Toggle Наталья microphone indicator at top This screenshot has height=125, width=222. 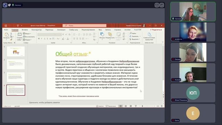13,5
